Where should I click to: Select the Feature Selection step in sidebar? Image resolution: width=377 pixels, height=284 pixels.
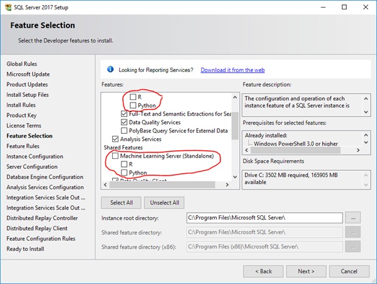[29, 136]
